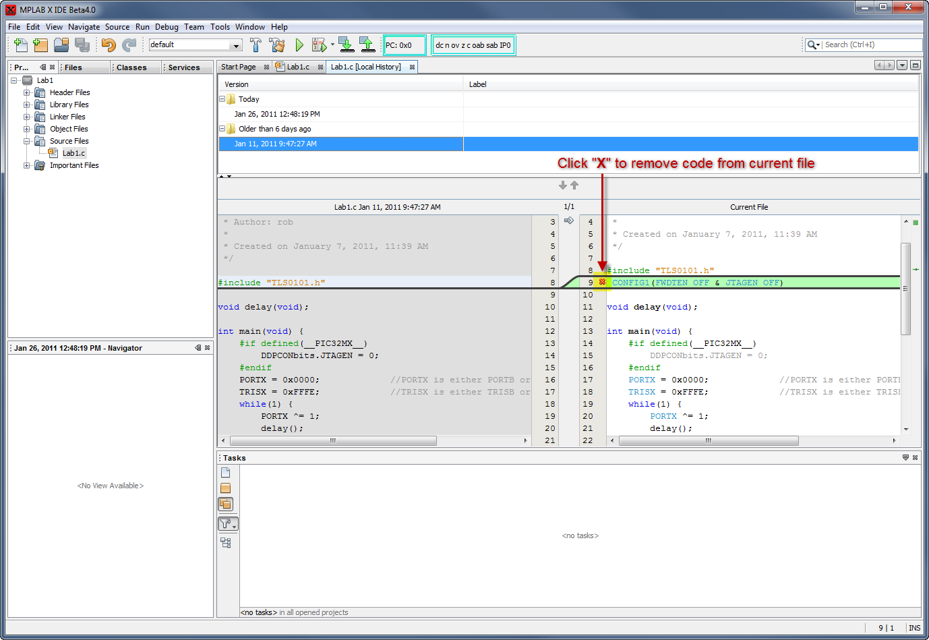Click the Build Project hammer icon
The image size is (929, 640).
(x=256, y=45)
